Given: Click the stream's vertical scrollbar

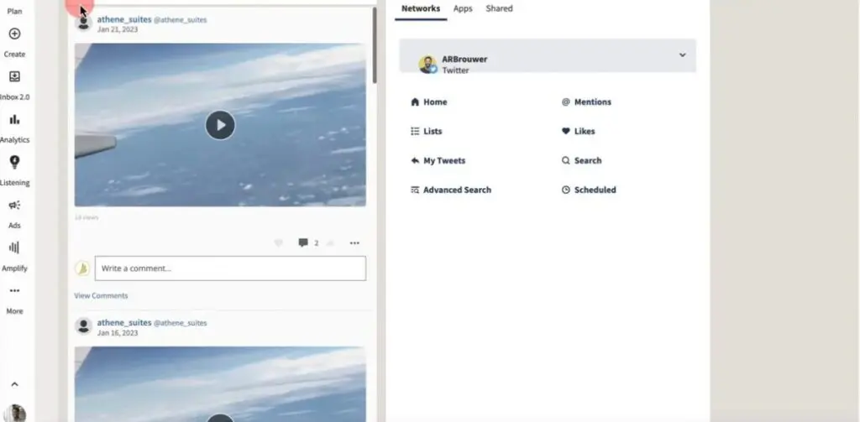Looking at the screenshot, I should (x=375, y=50).
